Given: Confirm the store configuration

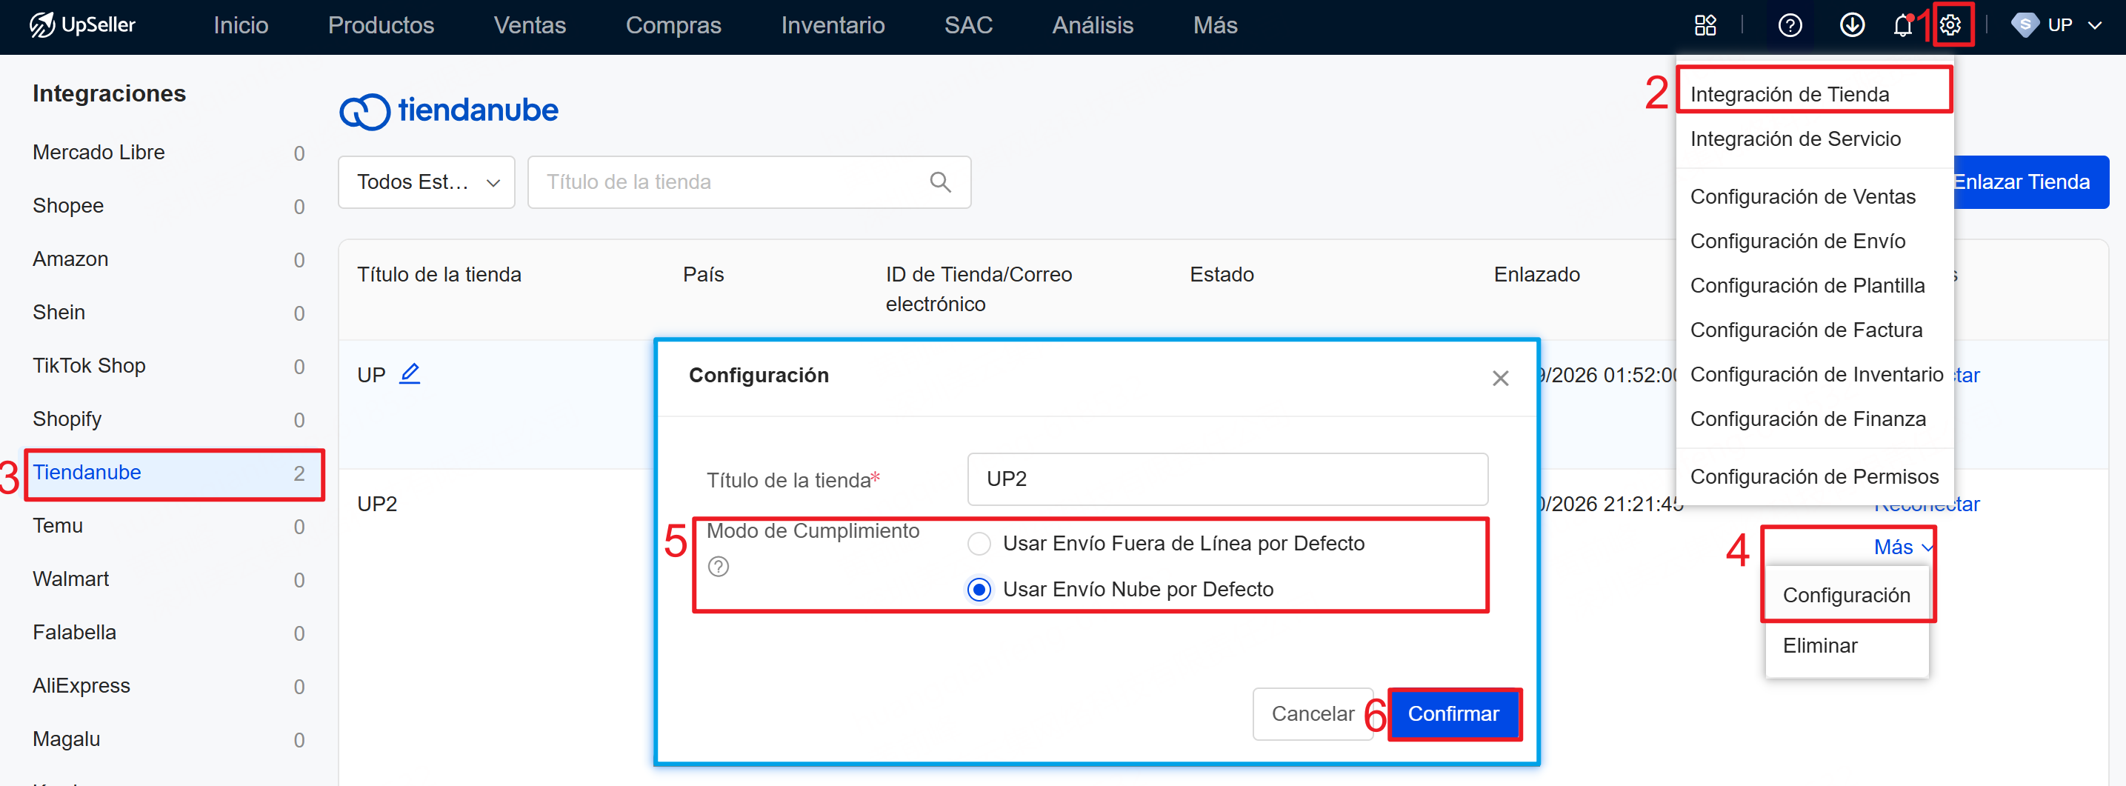Looking at the screenshot, I should (x=1453, y=713).
